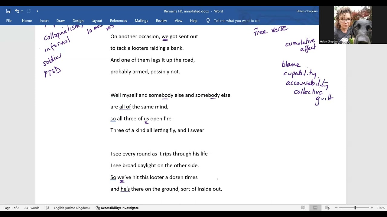Click 'Tell me what you want to do' box
The image size is (387, 217).
[237, 20]
